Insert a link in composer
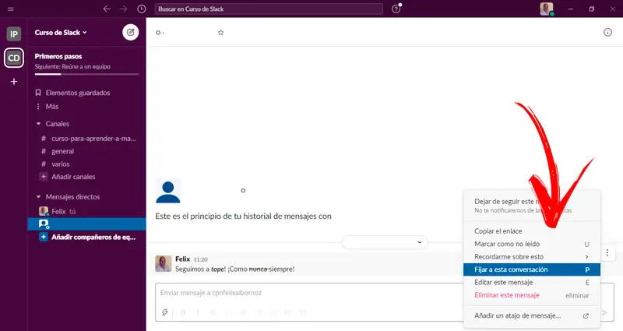The width and height of the screenshot is (623, 331). point(243,312)
